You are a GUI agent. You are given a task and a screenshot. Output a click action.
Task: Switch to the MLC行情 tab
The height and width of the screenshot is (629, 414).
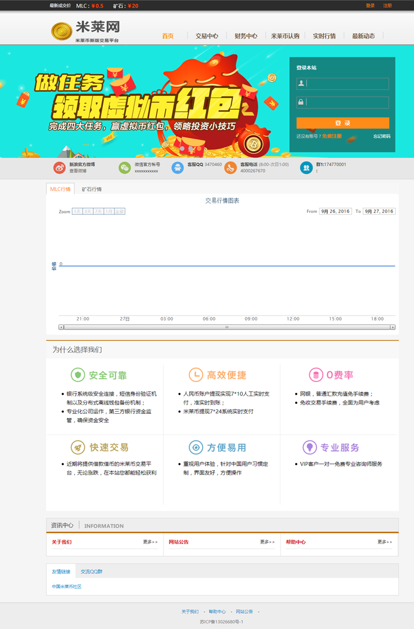[x=60, y=189]
